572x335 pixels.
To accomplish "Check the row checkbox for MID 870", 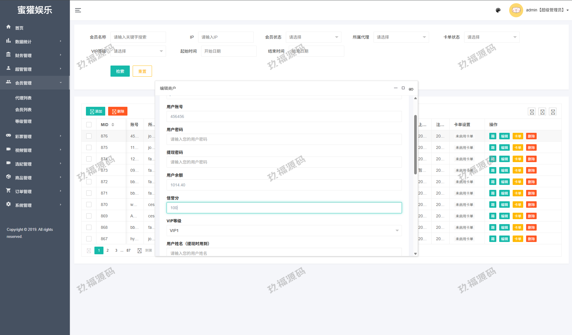I will pyautogui.click(x=89, y=205).
